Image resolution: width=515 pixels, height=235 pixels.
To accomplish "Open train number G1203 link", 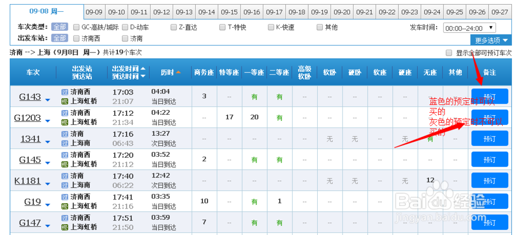I will [28, 118].
